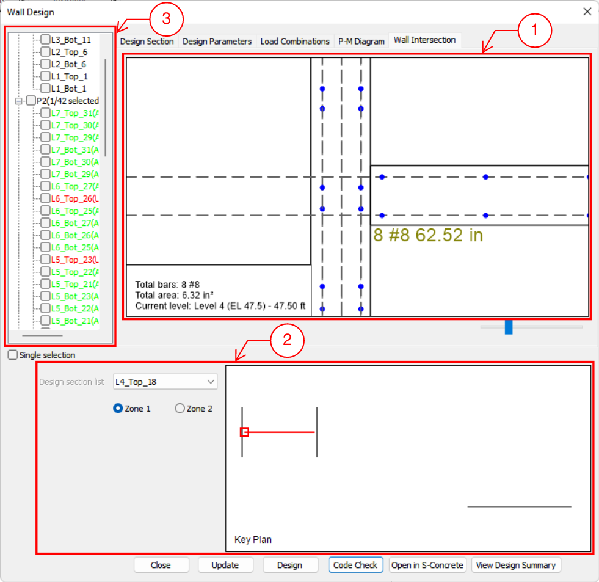This screenshot has height=582, width=599.
Task: Click the Open in S-Concrete button
Action: point(427,565)
